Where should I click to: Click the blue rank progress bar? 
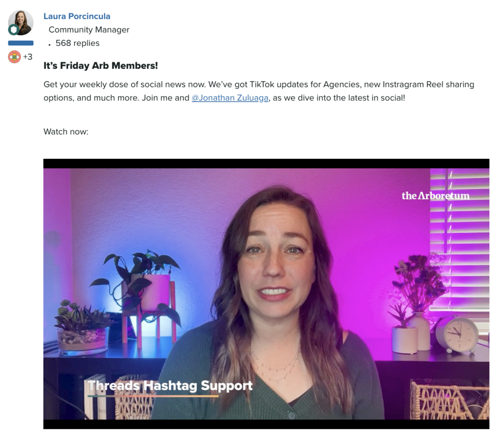click(21, 43)
